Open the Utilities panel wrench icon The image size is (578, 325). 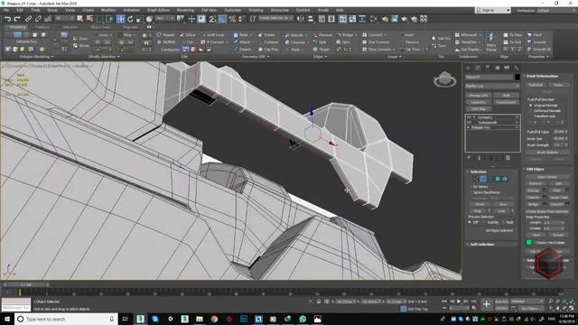[516, 69]
